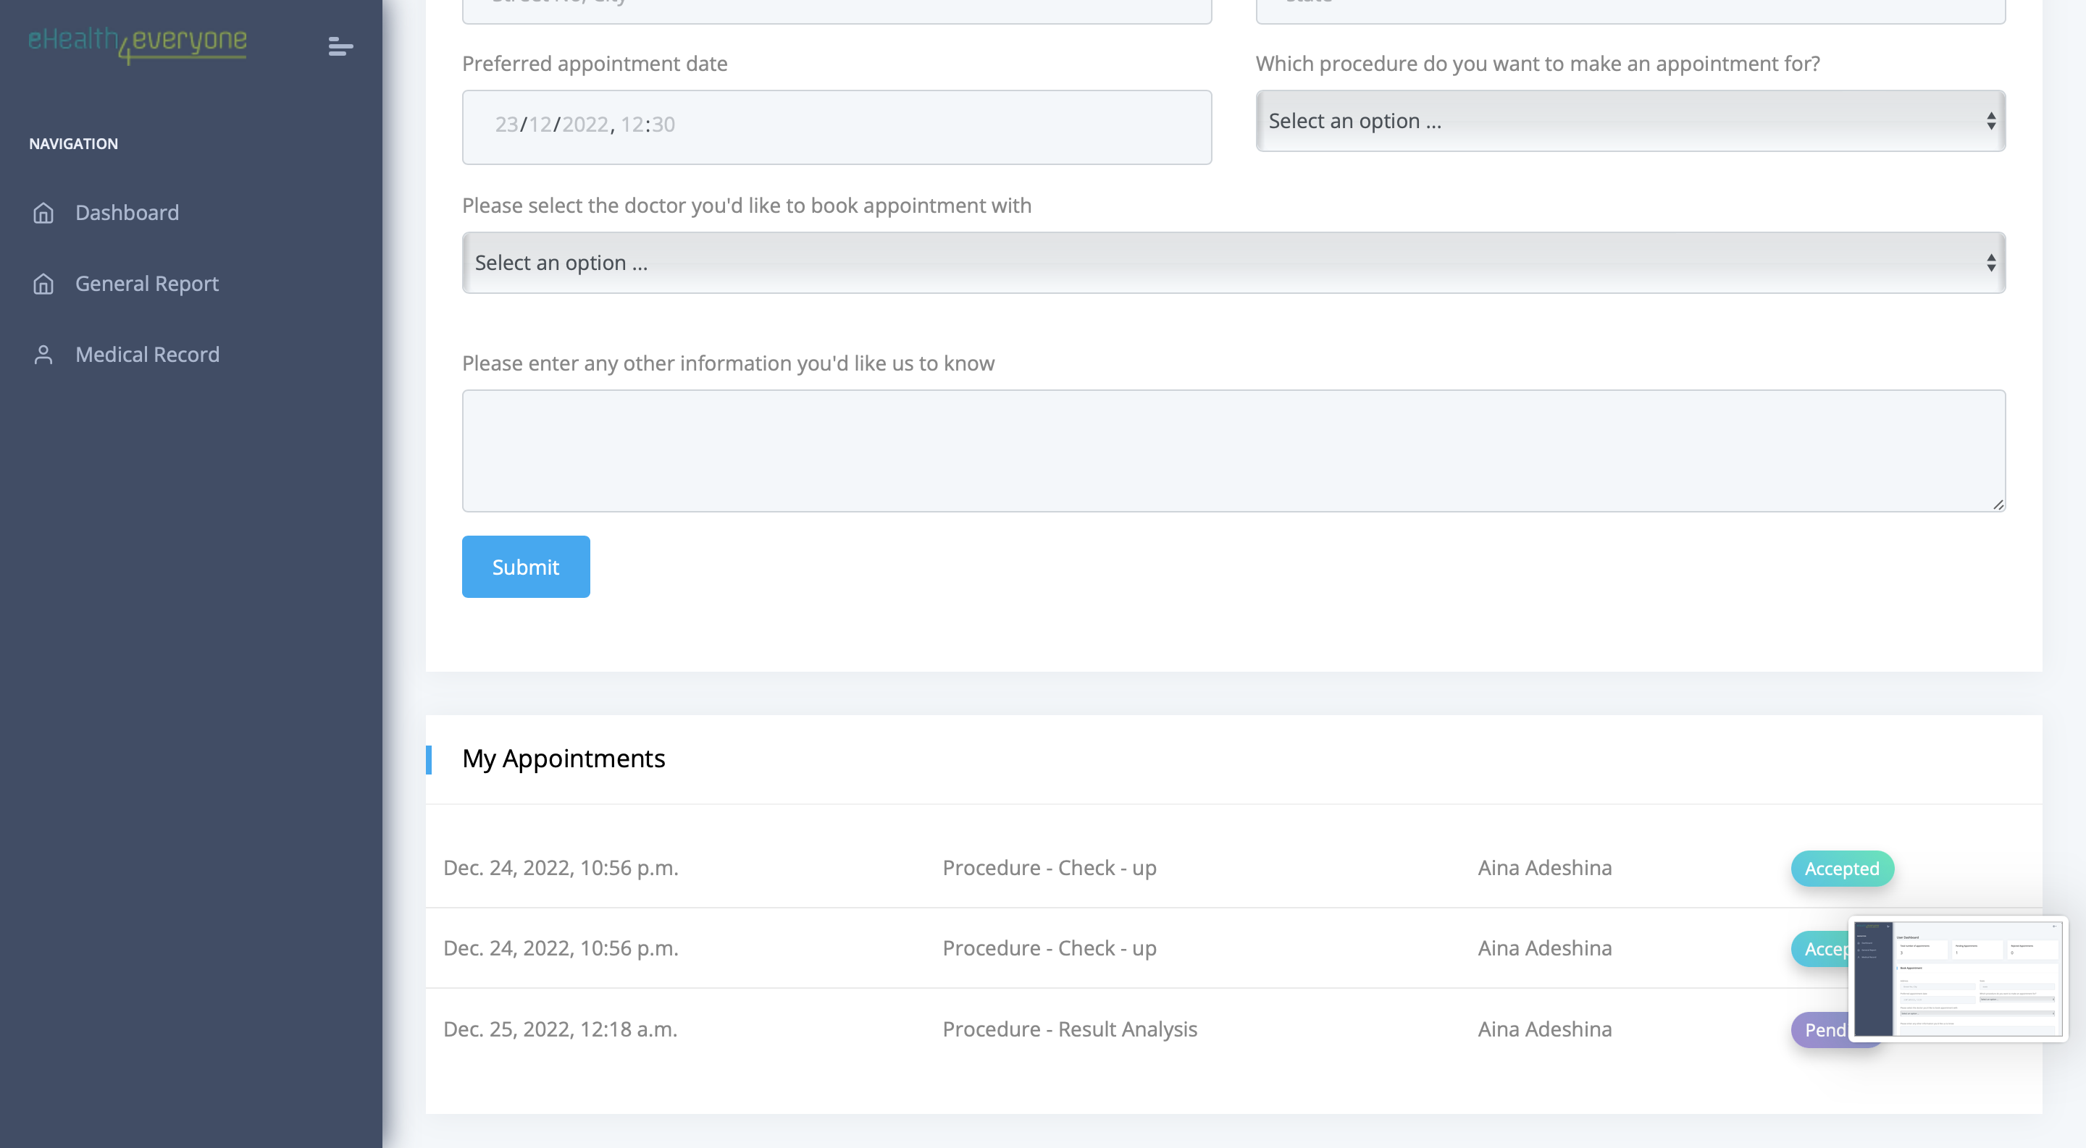This screenshot has width=2086, height=1148.
Task: Click the hamburger menu icon to collapse sidebar
Action: click(339, 48)
